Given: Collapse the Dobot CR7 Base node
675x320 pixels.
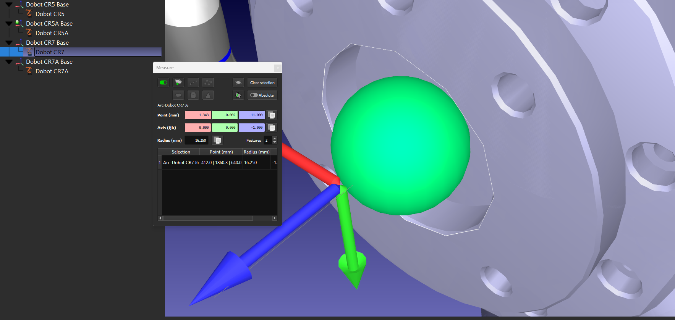Looking at the screenshot, I should [x=9, y=43].
